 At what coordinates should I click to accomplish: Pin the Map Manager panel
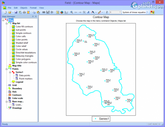pos(33,16)
